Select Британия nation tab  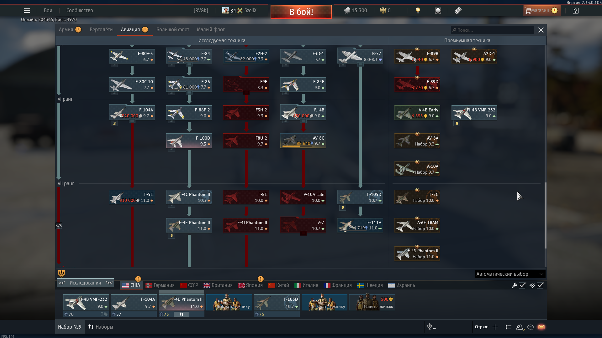(x=218, y=285)
